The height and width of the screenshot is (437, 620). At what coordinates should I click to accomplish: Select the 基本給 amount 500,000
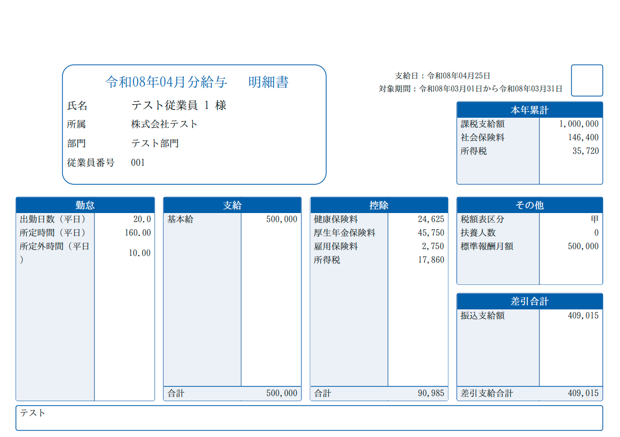282,219
